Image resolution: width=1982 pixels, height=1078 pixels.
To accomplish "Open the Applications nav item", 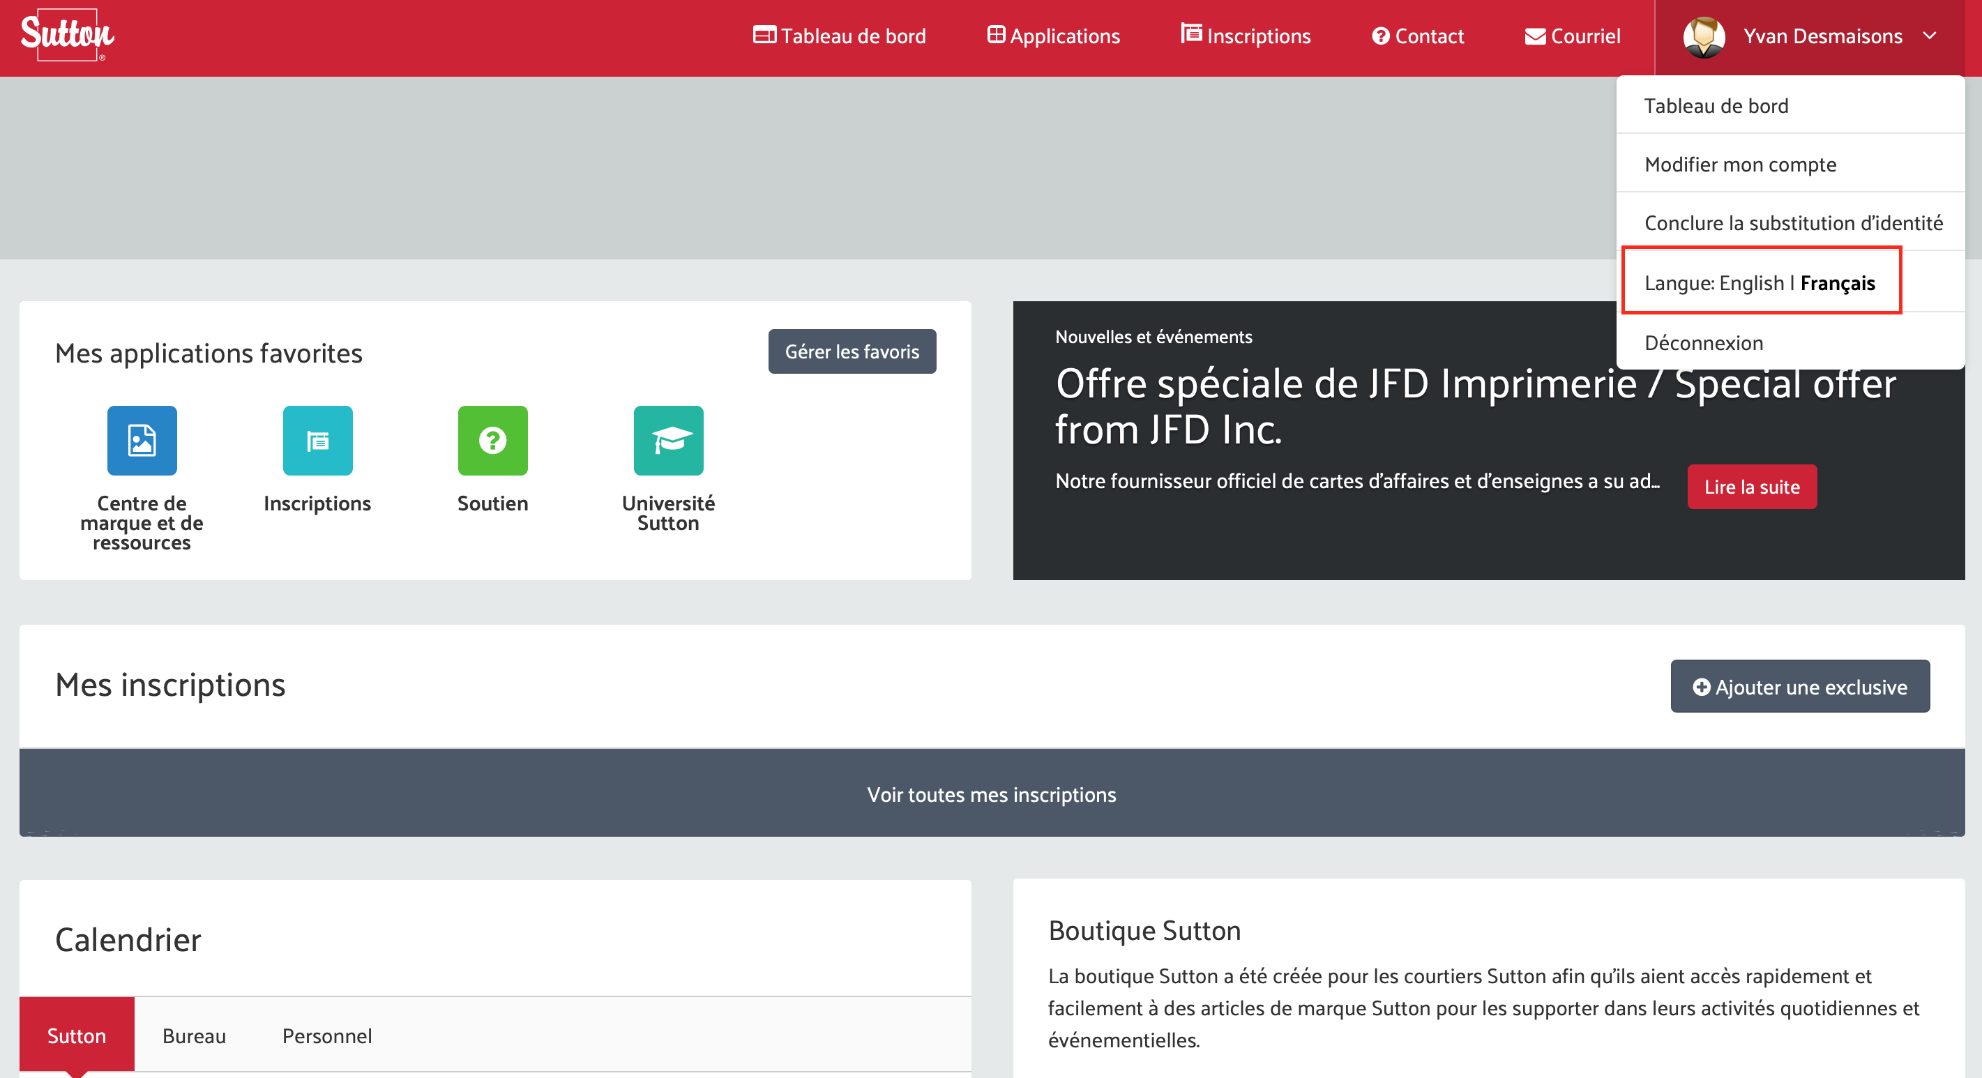I will coord(1053,36).
